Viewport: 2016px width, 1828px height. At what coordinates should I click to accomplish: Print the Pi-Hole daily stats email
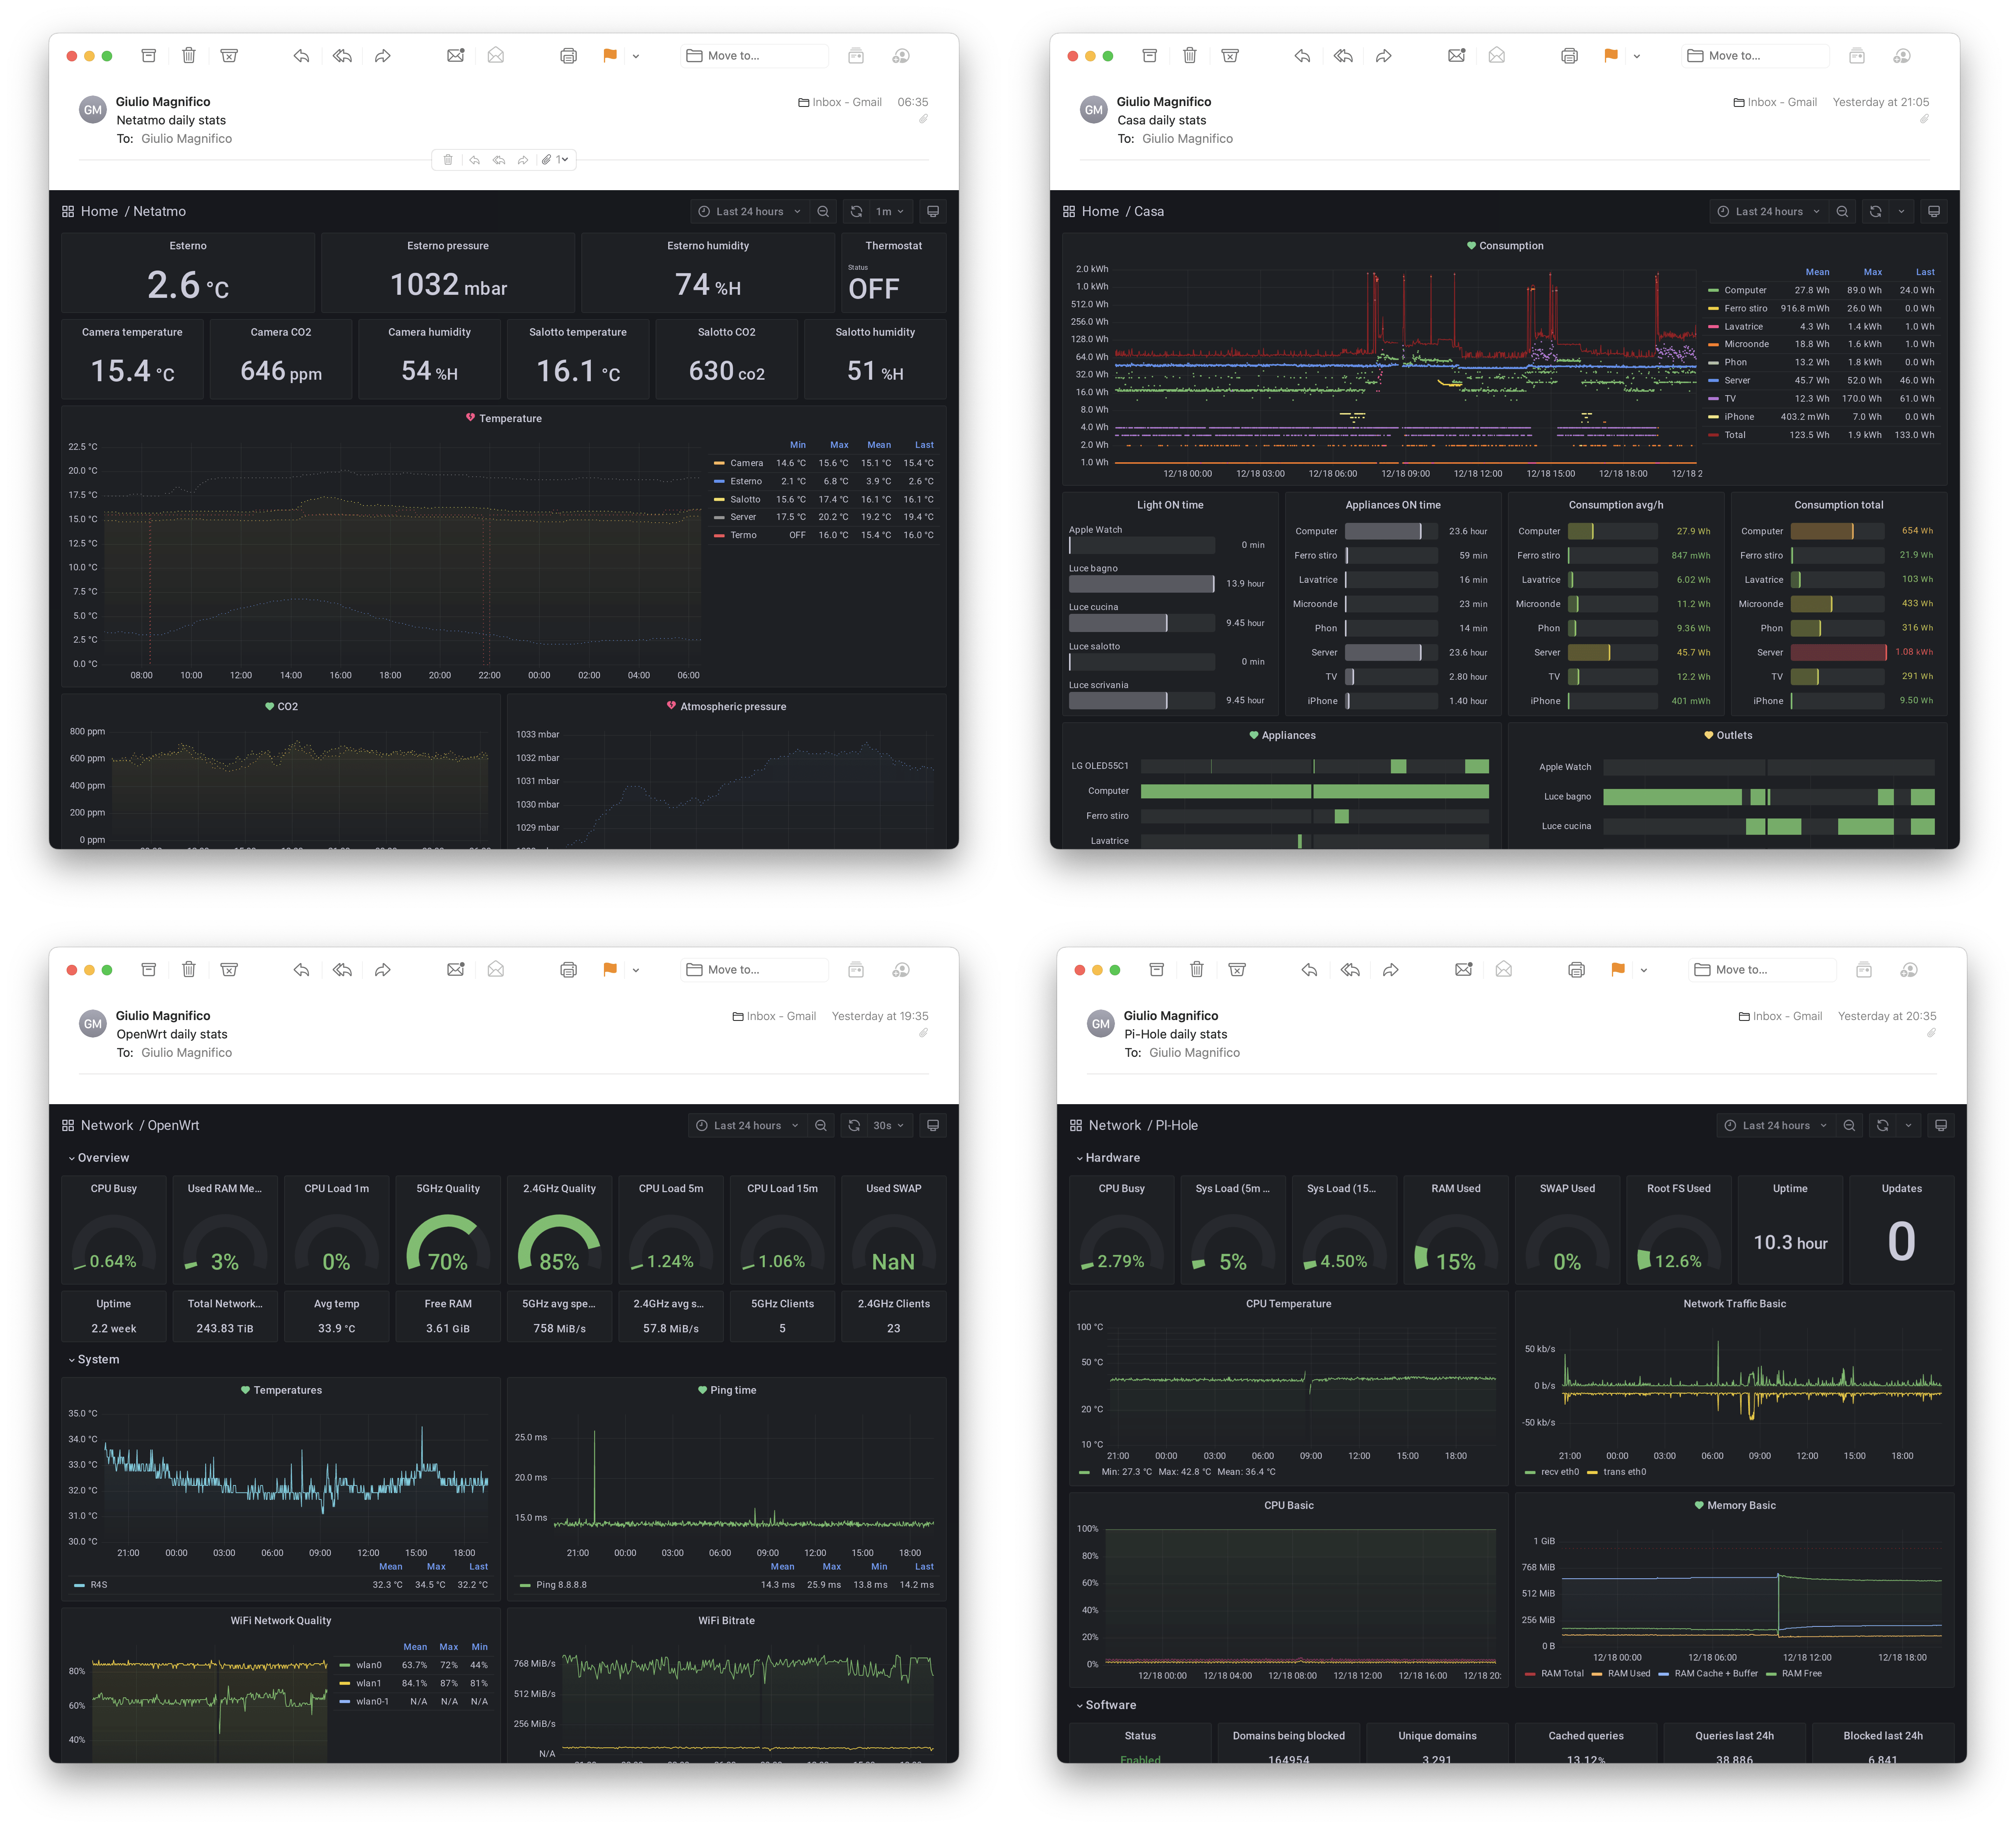1577,969
